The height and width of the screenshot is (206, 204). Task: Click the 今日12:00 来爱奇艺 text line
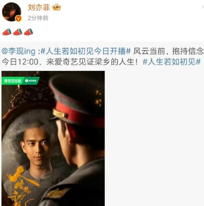[70, 62]
